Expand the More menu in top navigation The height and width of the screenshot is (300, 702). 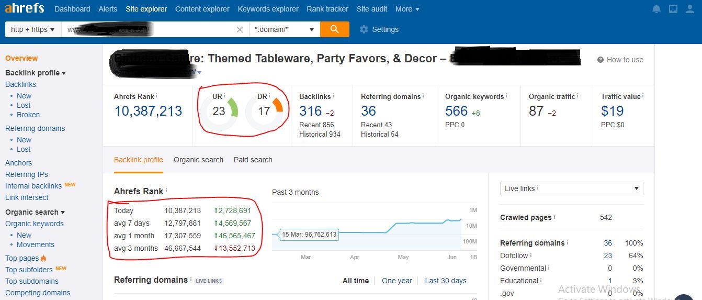[407, 9]
